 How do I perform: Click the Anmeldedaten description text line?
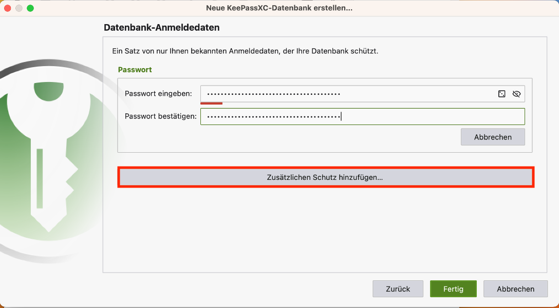point(245,51)
